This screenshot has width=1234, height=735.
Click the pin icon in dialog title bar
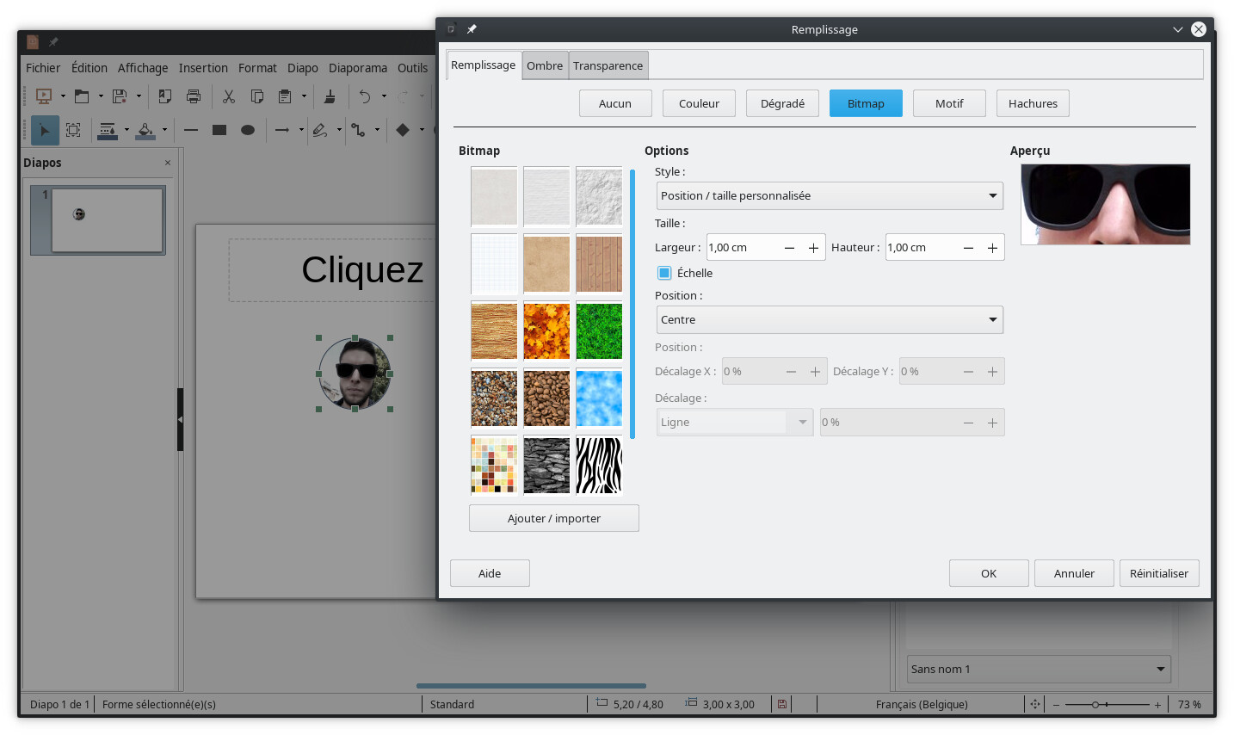(x=472, y=29)
